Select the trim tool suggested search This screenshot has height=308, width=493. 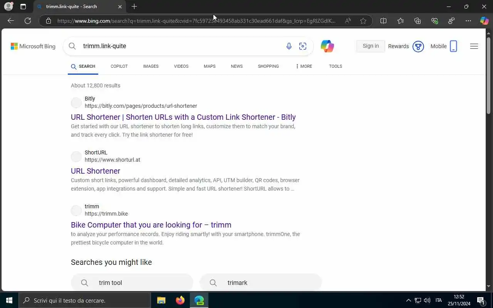coord(132,283)
